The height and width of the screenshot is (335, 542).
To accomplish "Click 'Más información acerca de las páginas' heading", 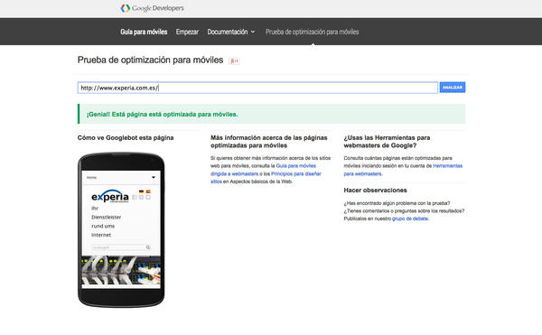I will (x=269, y=142).
